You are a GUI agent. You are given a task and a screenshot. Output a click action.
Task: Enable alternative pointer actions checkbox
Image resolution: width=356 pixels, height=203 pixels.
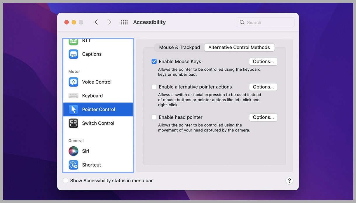154,87
